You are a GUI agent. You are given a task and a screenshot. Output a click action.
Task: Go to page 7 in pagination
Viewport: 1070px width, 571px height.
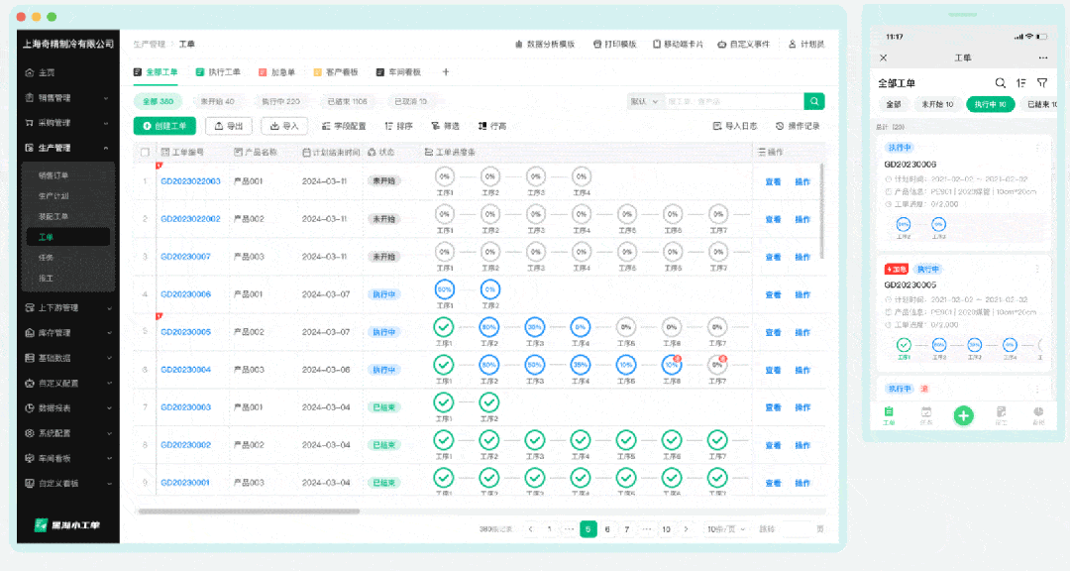click(x=626, y=529)
